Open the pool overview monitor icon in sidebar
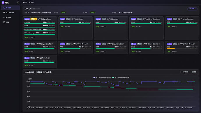The image size is (201, 113). click(4, 8)
